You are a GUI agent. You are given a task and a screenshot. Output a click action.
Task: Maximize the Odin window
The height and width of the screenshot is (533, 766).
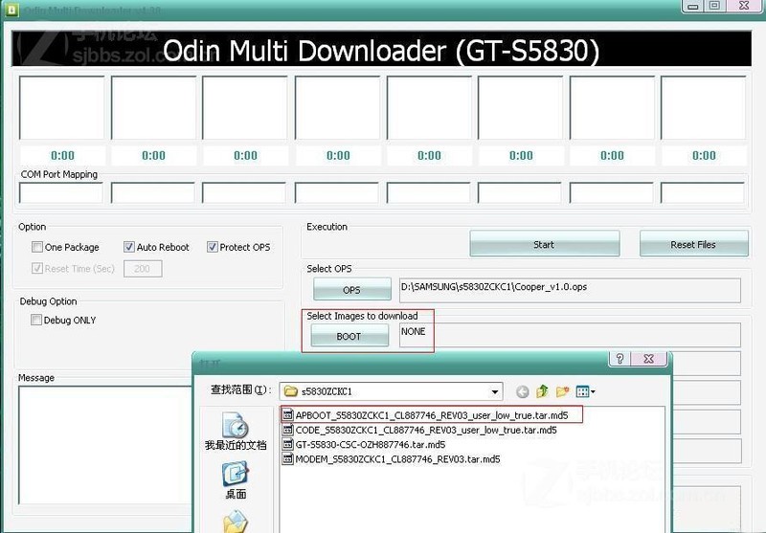(714, 6)
